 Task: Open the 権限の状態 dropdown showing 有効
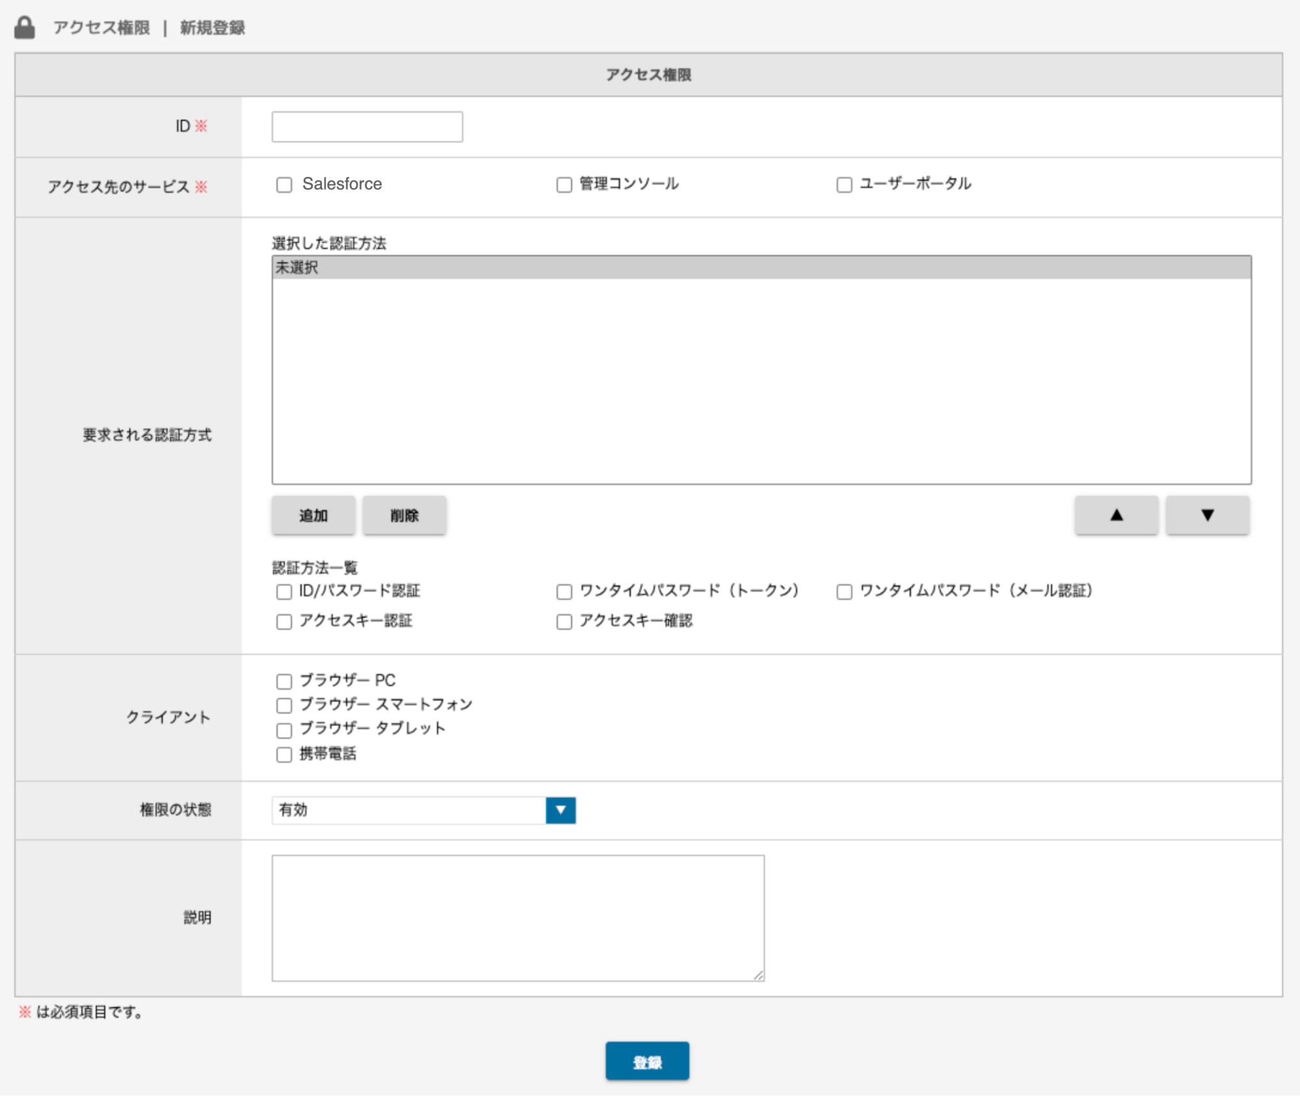click(x=424, y=810)
